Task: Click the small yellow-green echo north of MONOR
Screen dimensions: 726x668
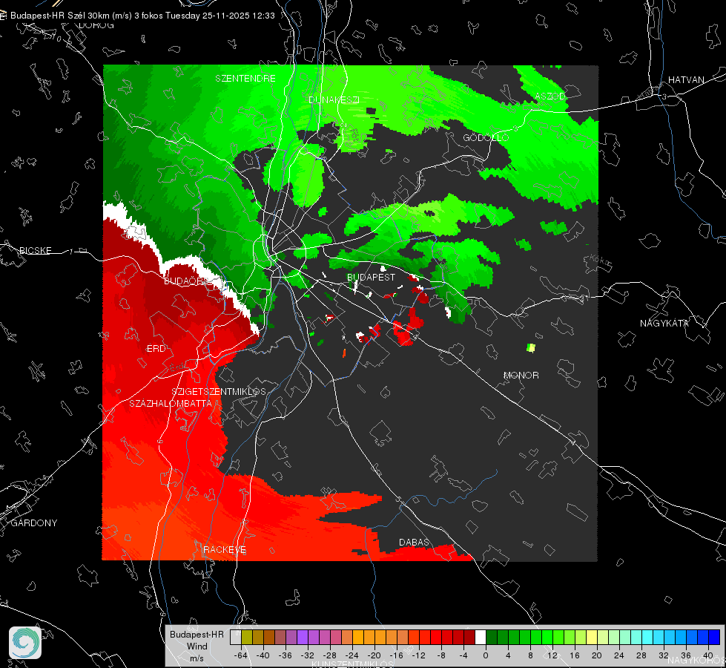Action: click(531, 347)
